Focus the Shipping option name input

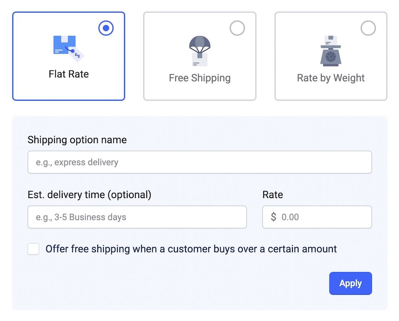pyautogui.click(x=199, y=162)
